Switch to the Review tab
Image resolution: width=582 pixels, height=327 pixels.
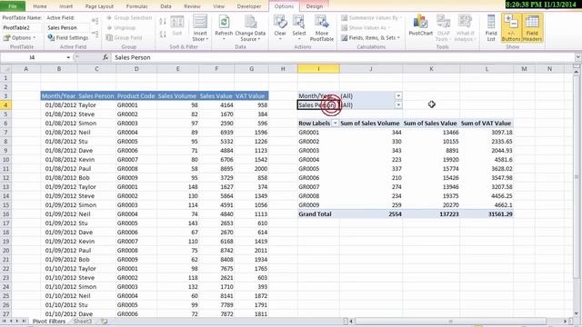click(192, 6)
